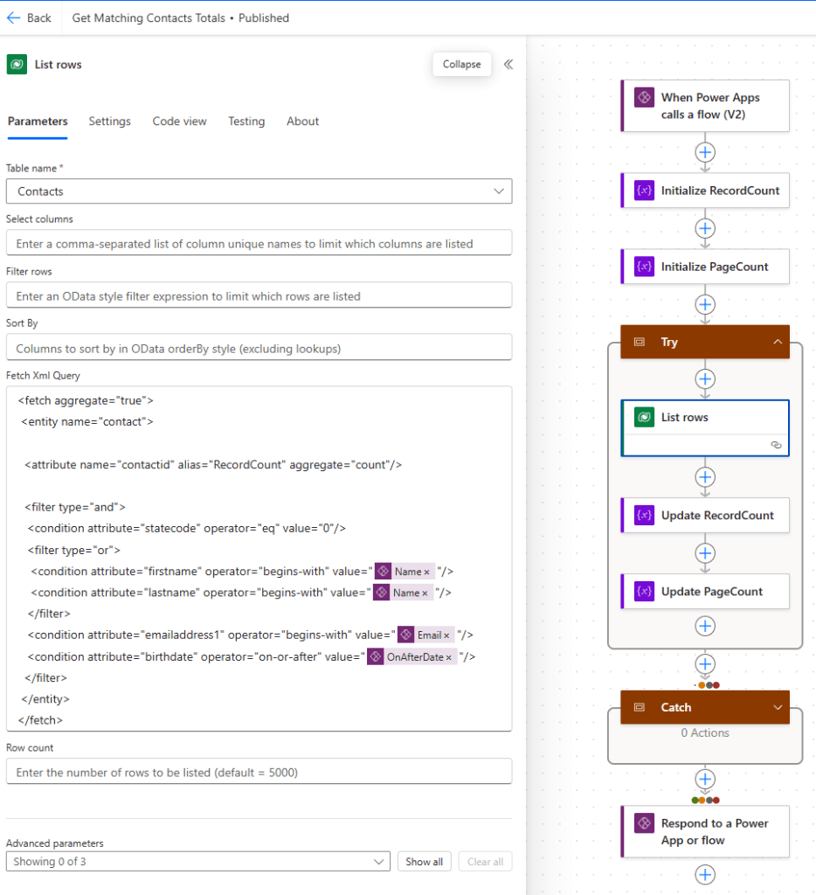Click plus icon below Update PageCount
The image size is (816, 895).
tap(705, 626)
